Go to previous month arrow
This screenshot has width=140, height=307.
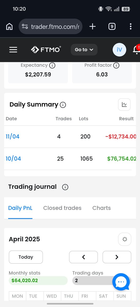[84, 257]
